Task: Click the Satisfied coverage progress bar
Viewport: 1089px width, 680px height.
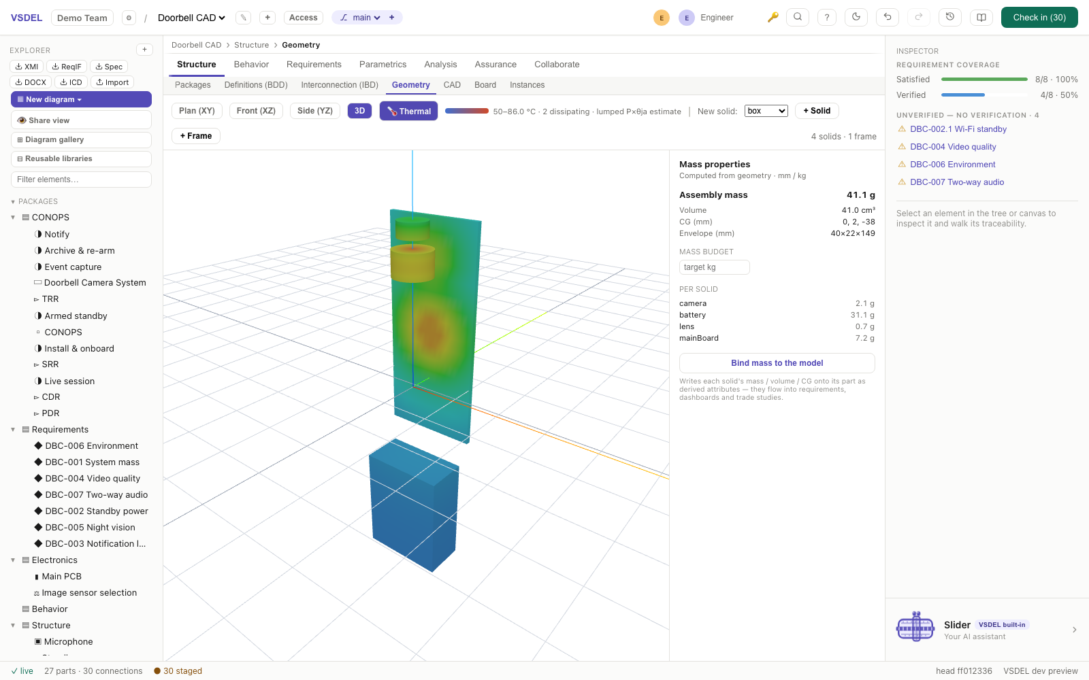Action: point(984,80)
